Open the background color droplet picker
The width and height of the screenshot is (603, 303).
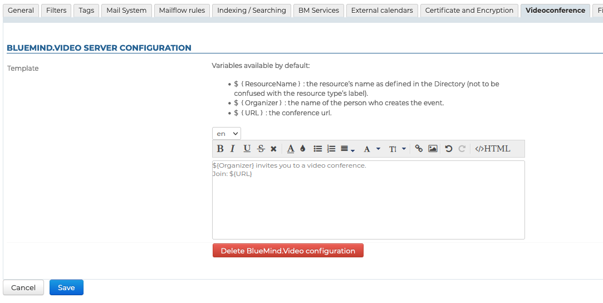tap(303, 149)
